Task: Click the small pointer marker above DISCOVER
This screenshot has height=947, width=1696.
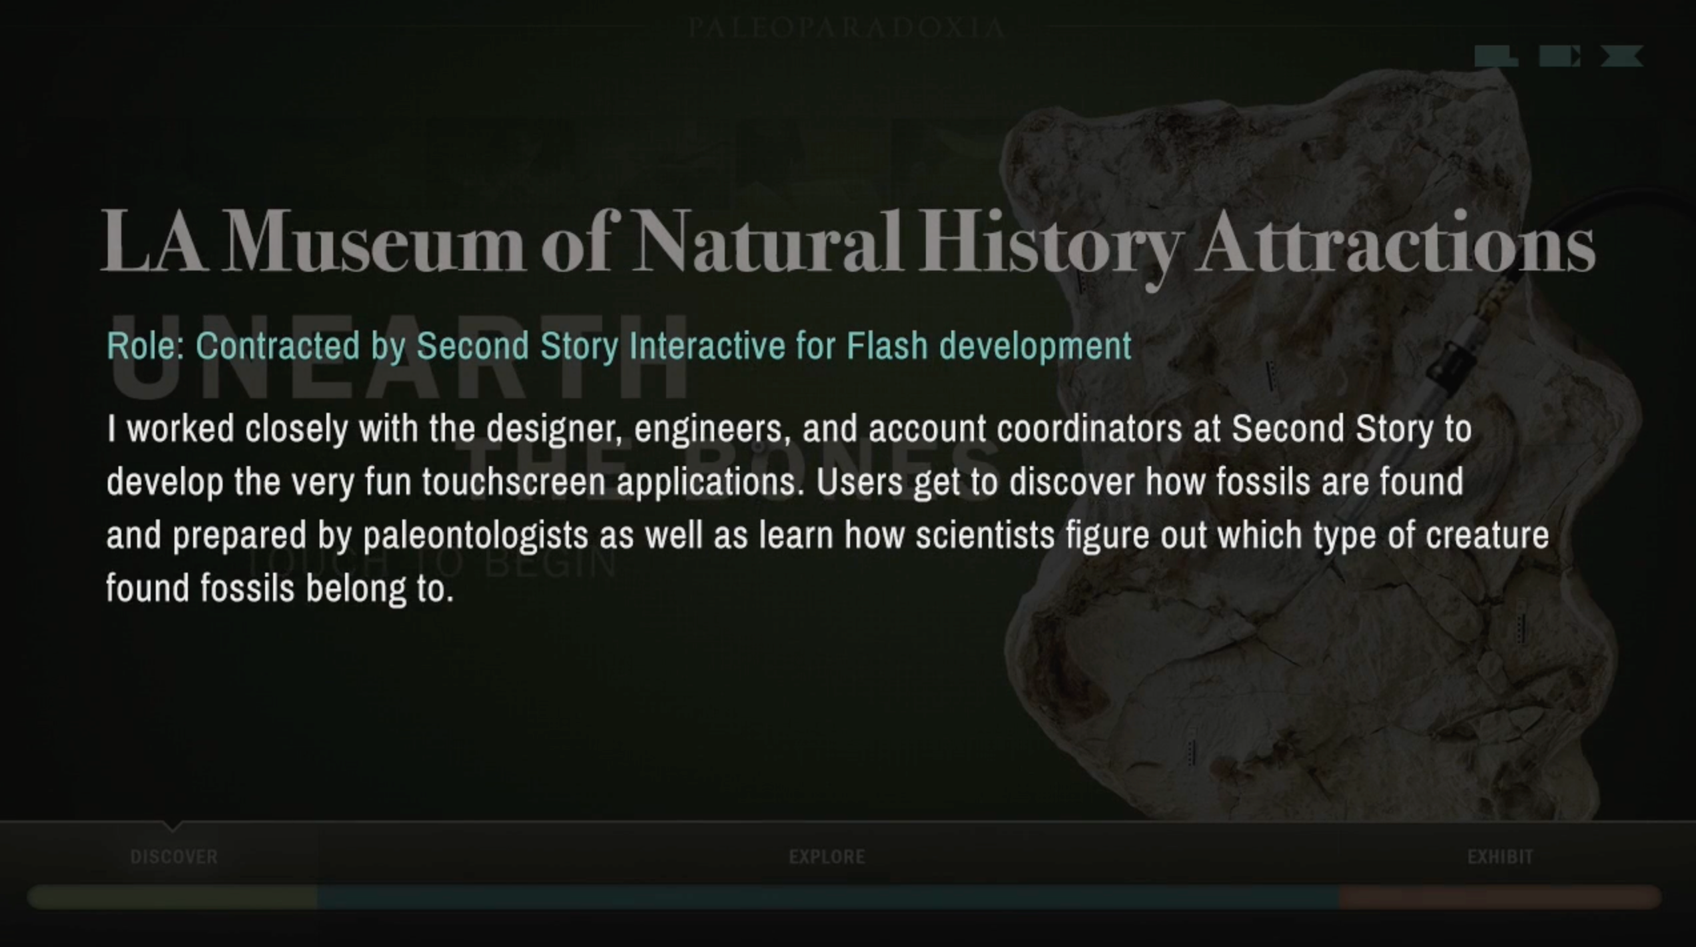Action: 173,826
